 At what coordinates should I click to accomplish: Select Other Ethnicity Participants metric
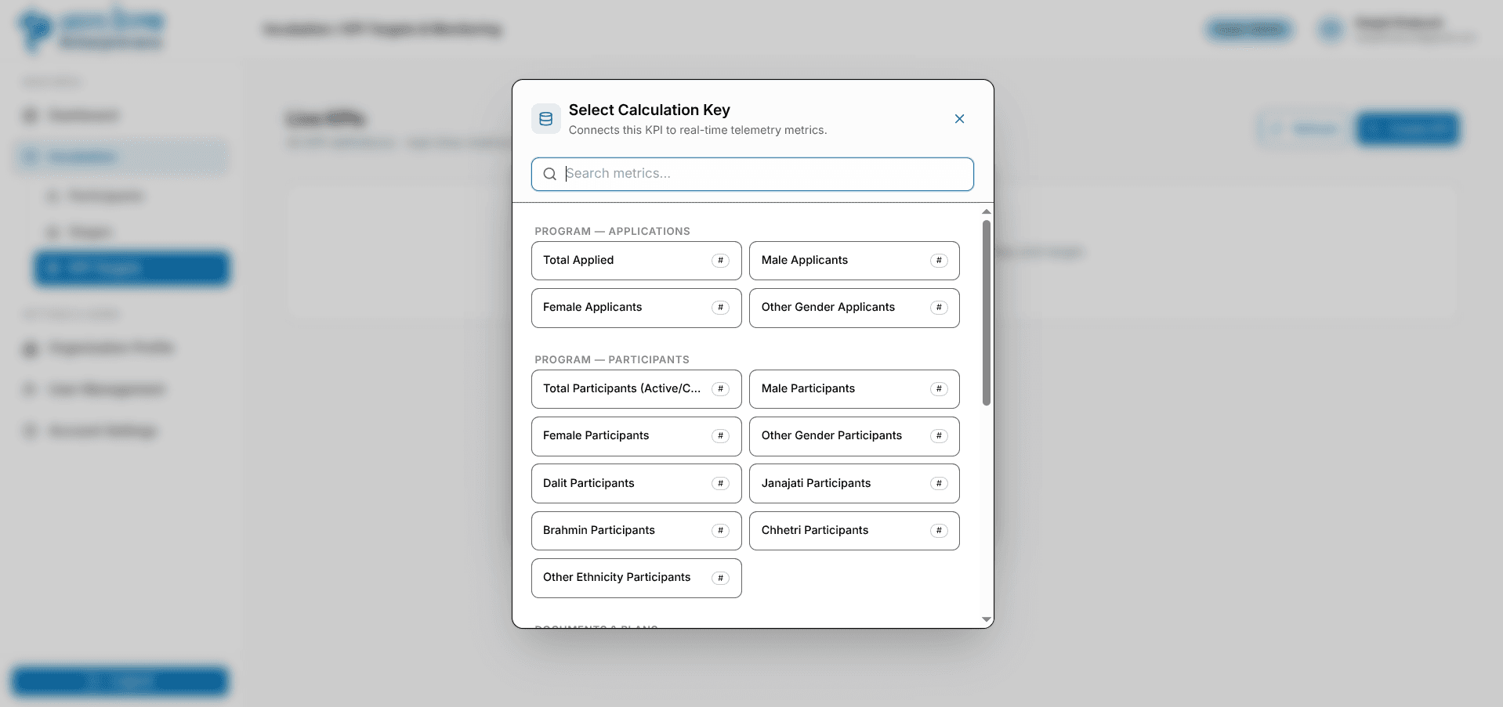coord(636,578)
